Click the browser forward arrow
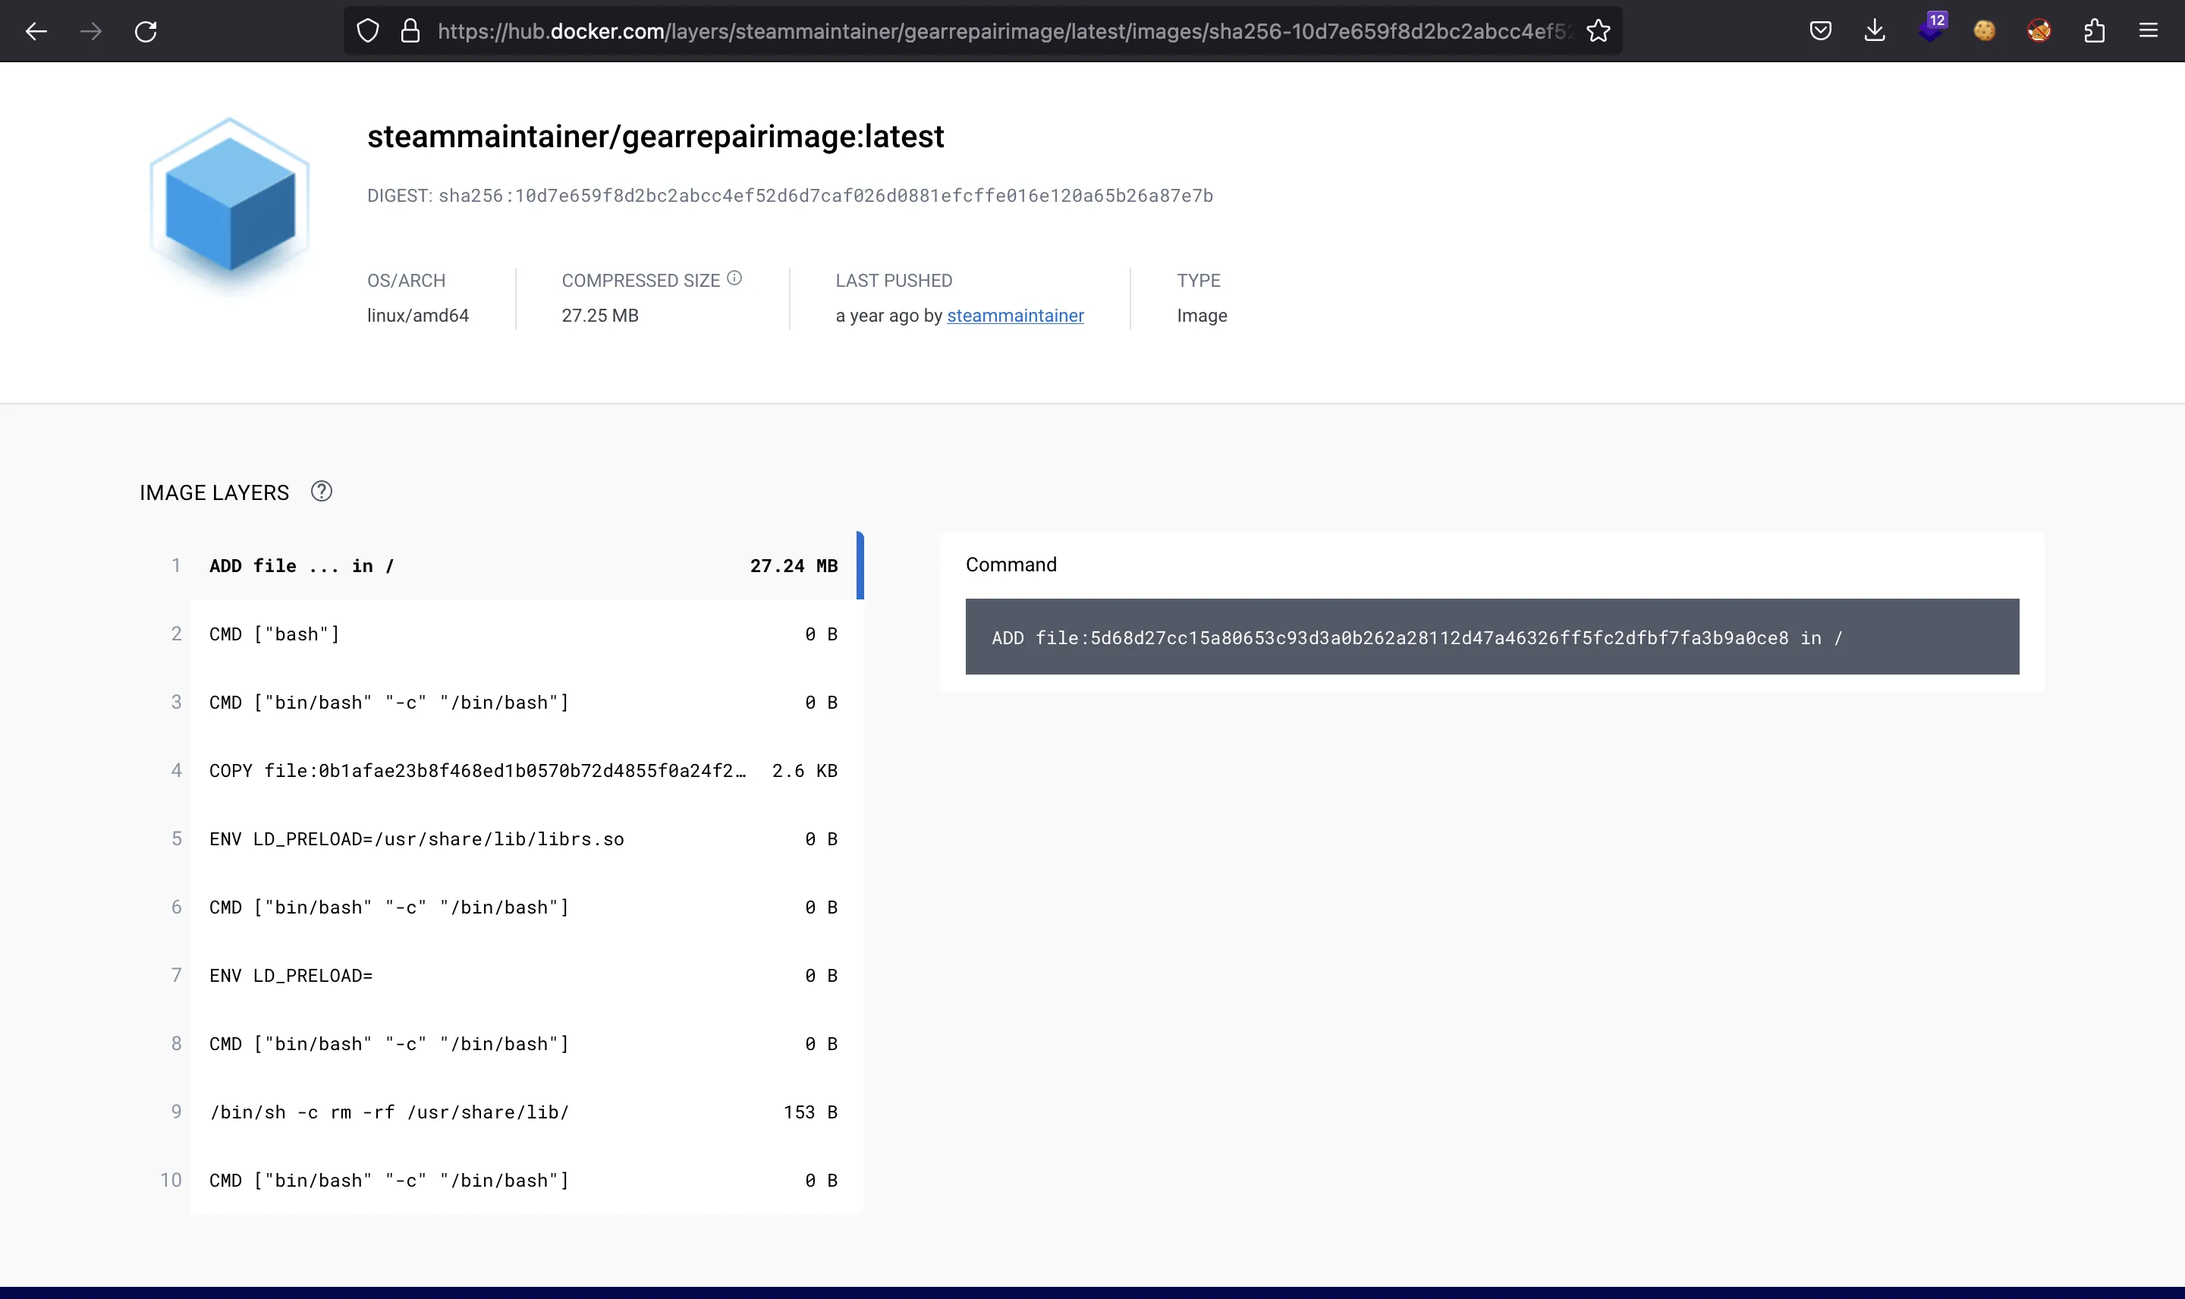This screenshot has height=1299, width=2185. pos(91,32)
